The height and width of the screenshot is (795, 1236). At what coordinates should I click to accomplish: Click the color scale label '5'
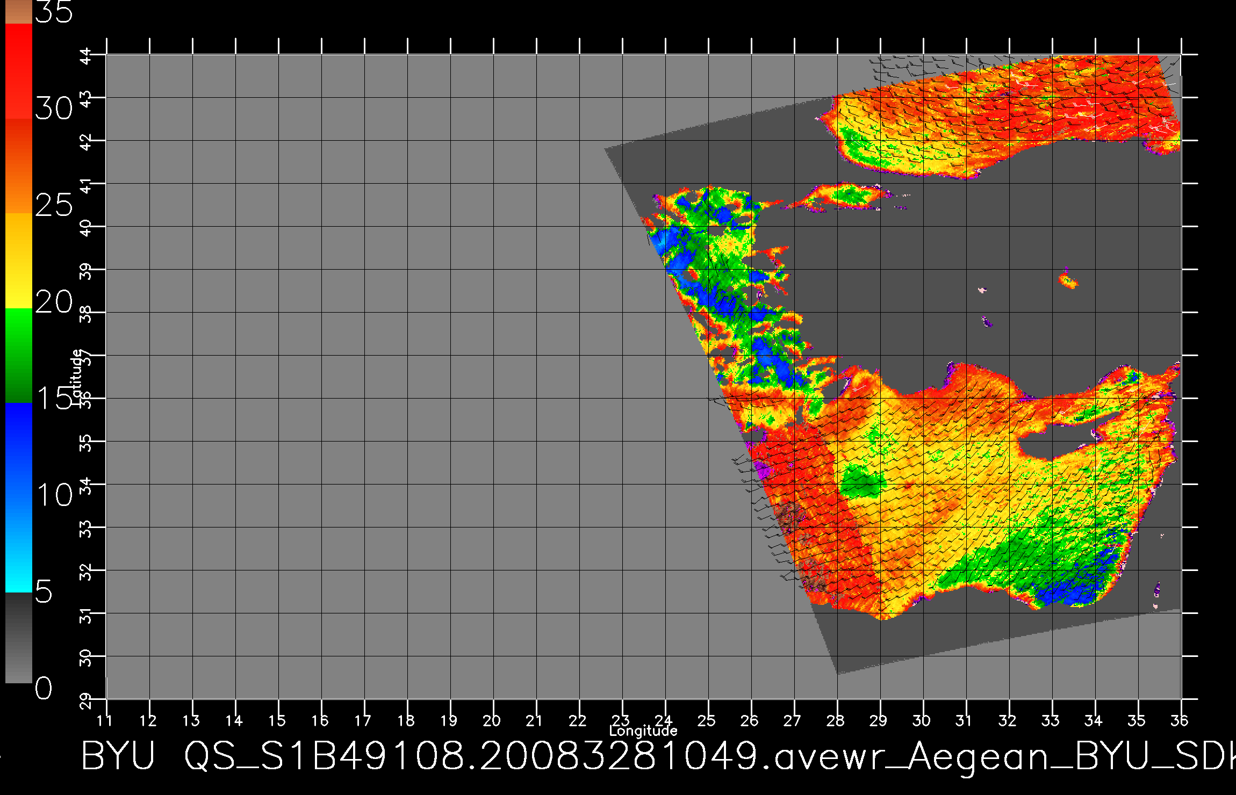[x=44, y=592]
